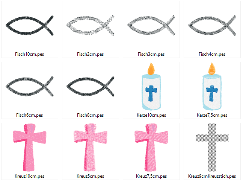This screenshot has height=186, width=243.
Task: Choose the Fisch6cm.pes fish image
Action: coord(30,86)
